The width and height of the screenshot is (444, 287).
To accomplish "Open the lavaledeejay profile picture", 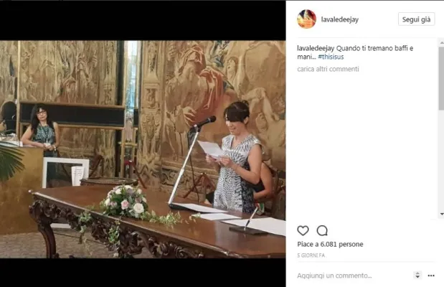I will click(x=306, y=19).
